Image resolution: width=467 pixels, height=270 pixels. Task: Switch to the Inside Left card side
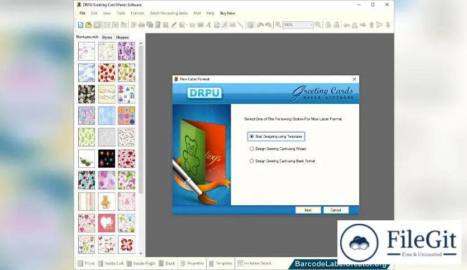(x=111, y=263)
